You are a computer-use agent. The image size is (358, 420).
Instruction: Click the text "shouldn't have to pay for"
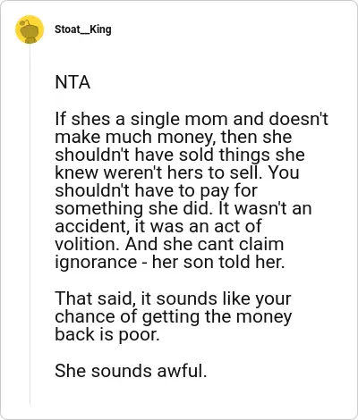(156, 190)
